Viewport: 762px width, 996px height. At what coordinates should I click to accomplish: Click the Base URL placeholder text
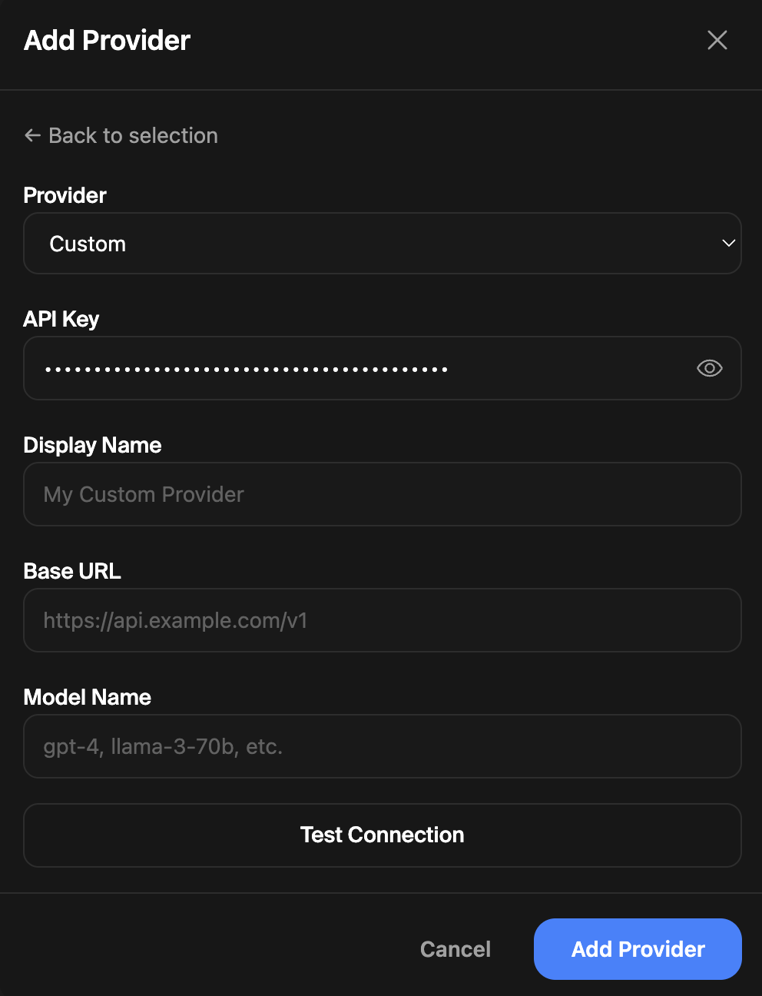point(175,620)
